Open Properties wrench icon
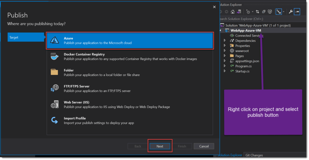The image size is (309, 160). [x=291, y=12]
